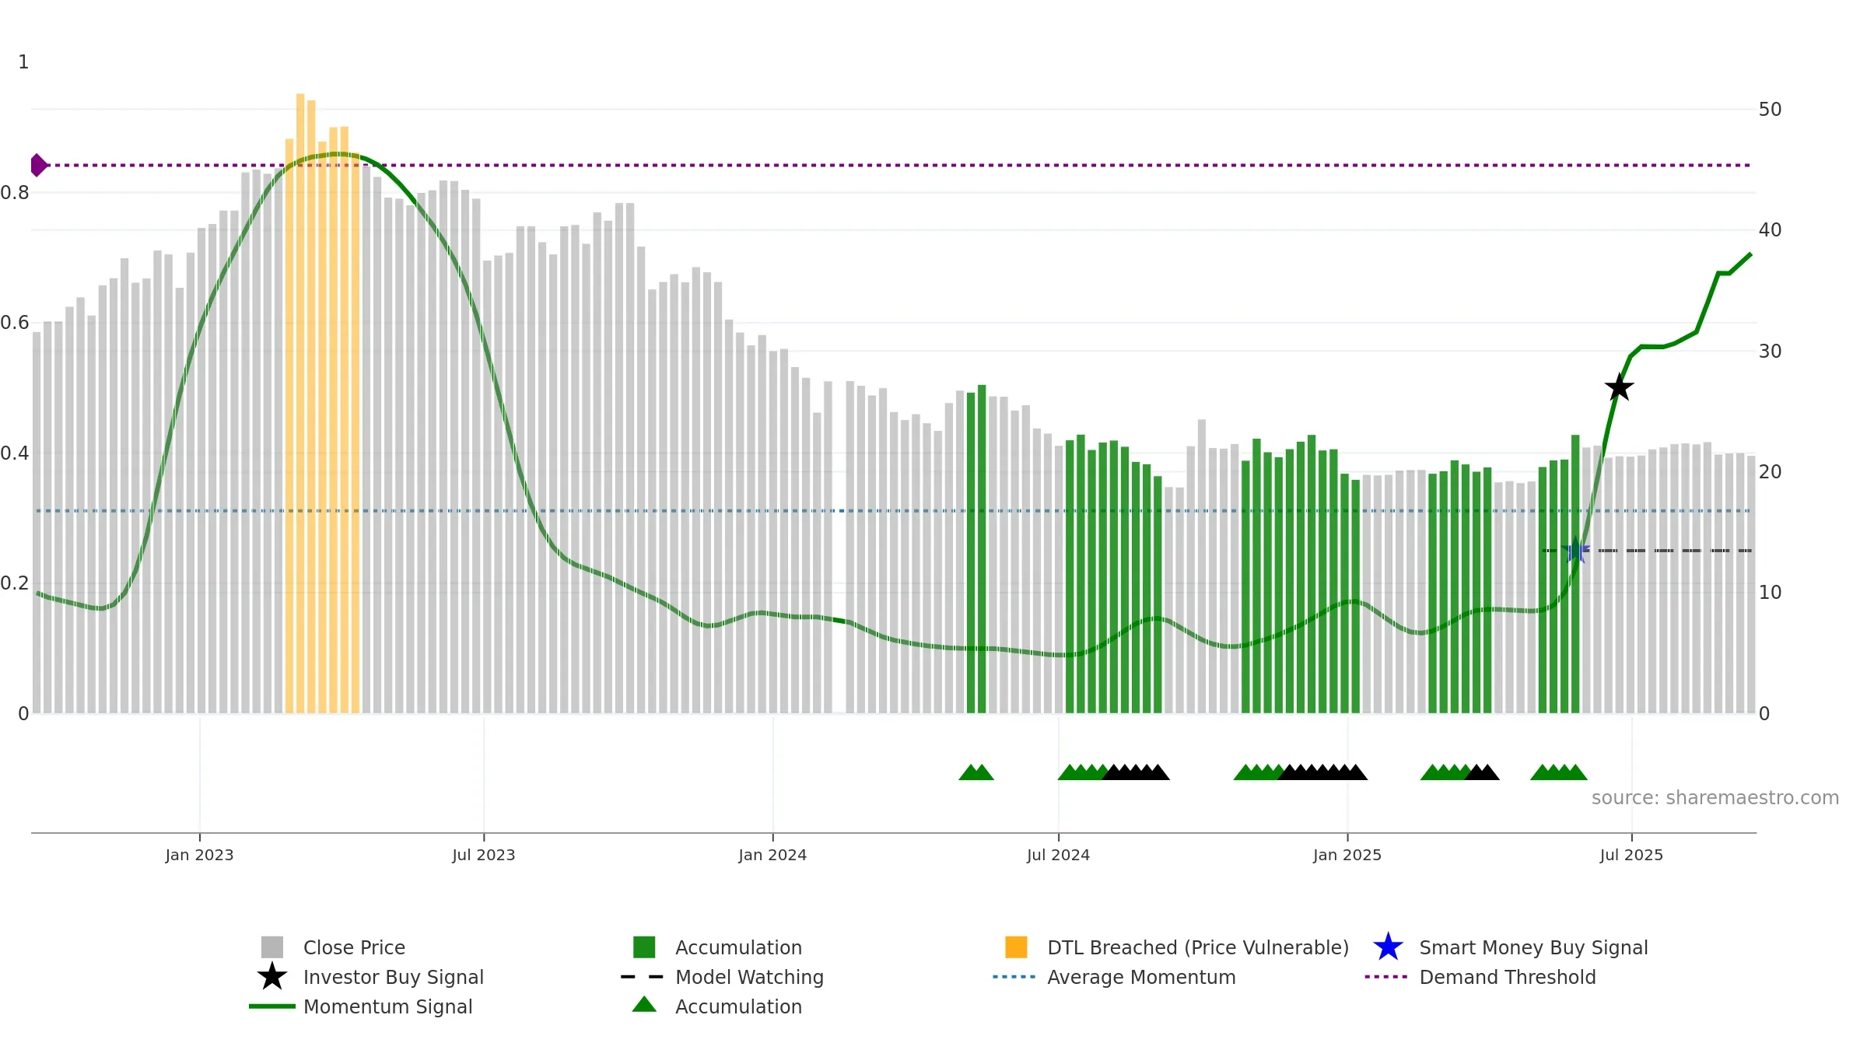Click the source: sharemaestro.com text

tap(1715, 798)
